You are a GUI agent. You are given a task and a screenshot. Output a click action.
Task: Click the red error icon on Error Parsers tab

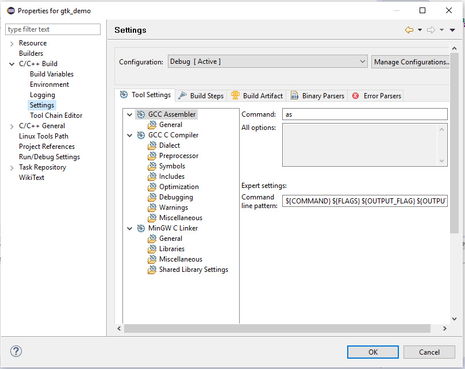tap(354, 95)
